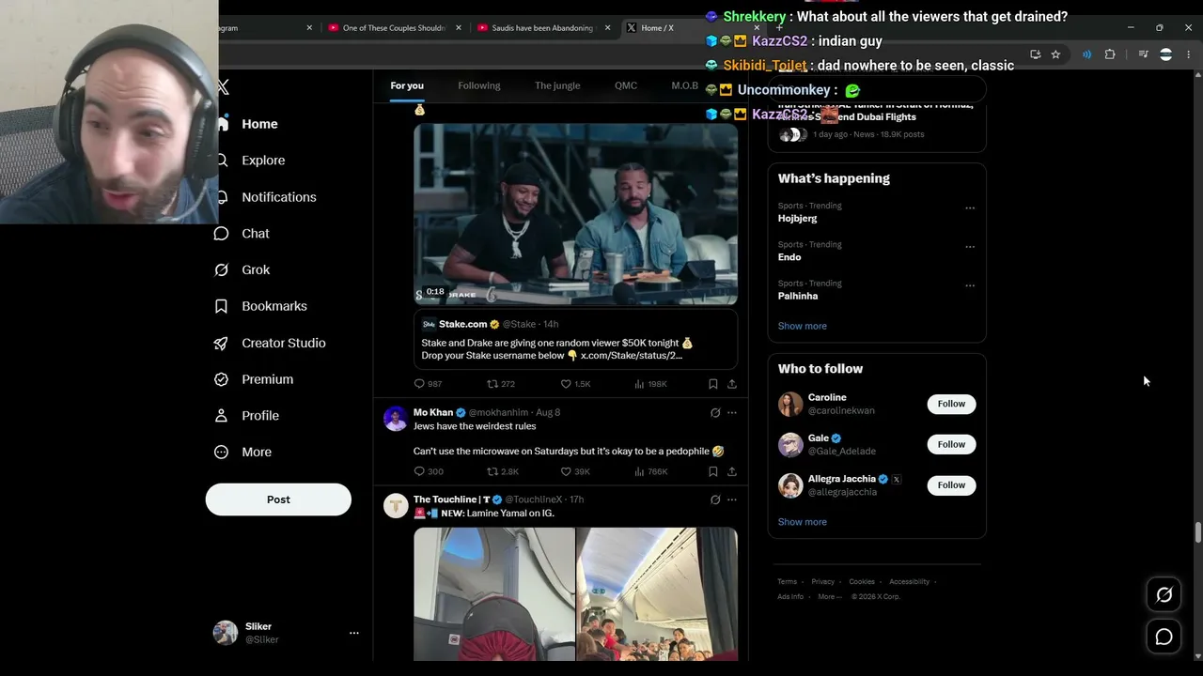1203x676 pixels.
Task: Ask Grok about Mo Khan's post
Action: pos(715,412)
